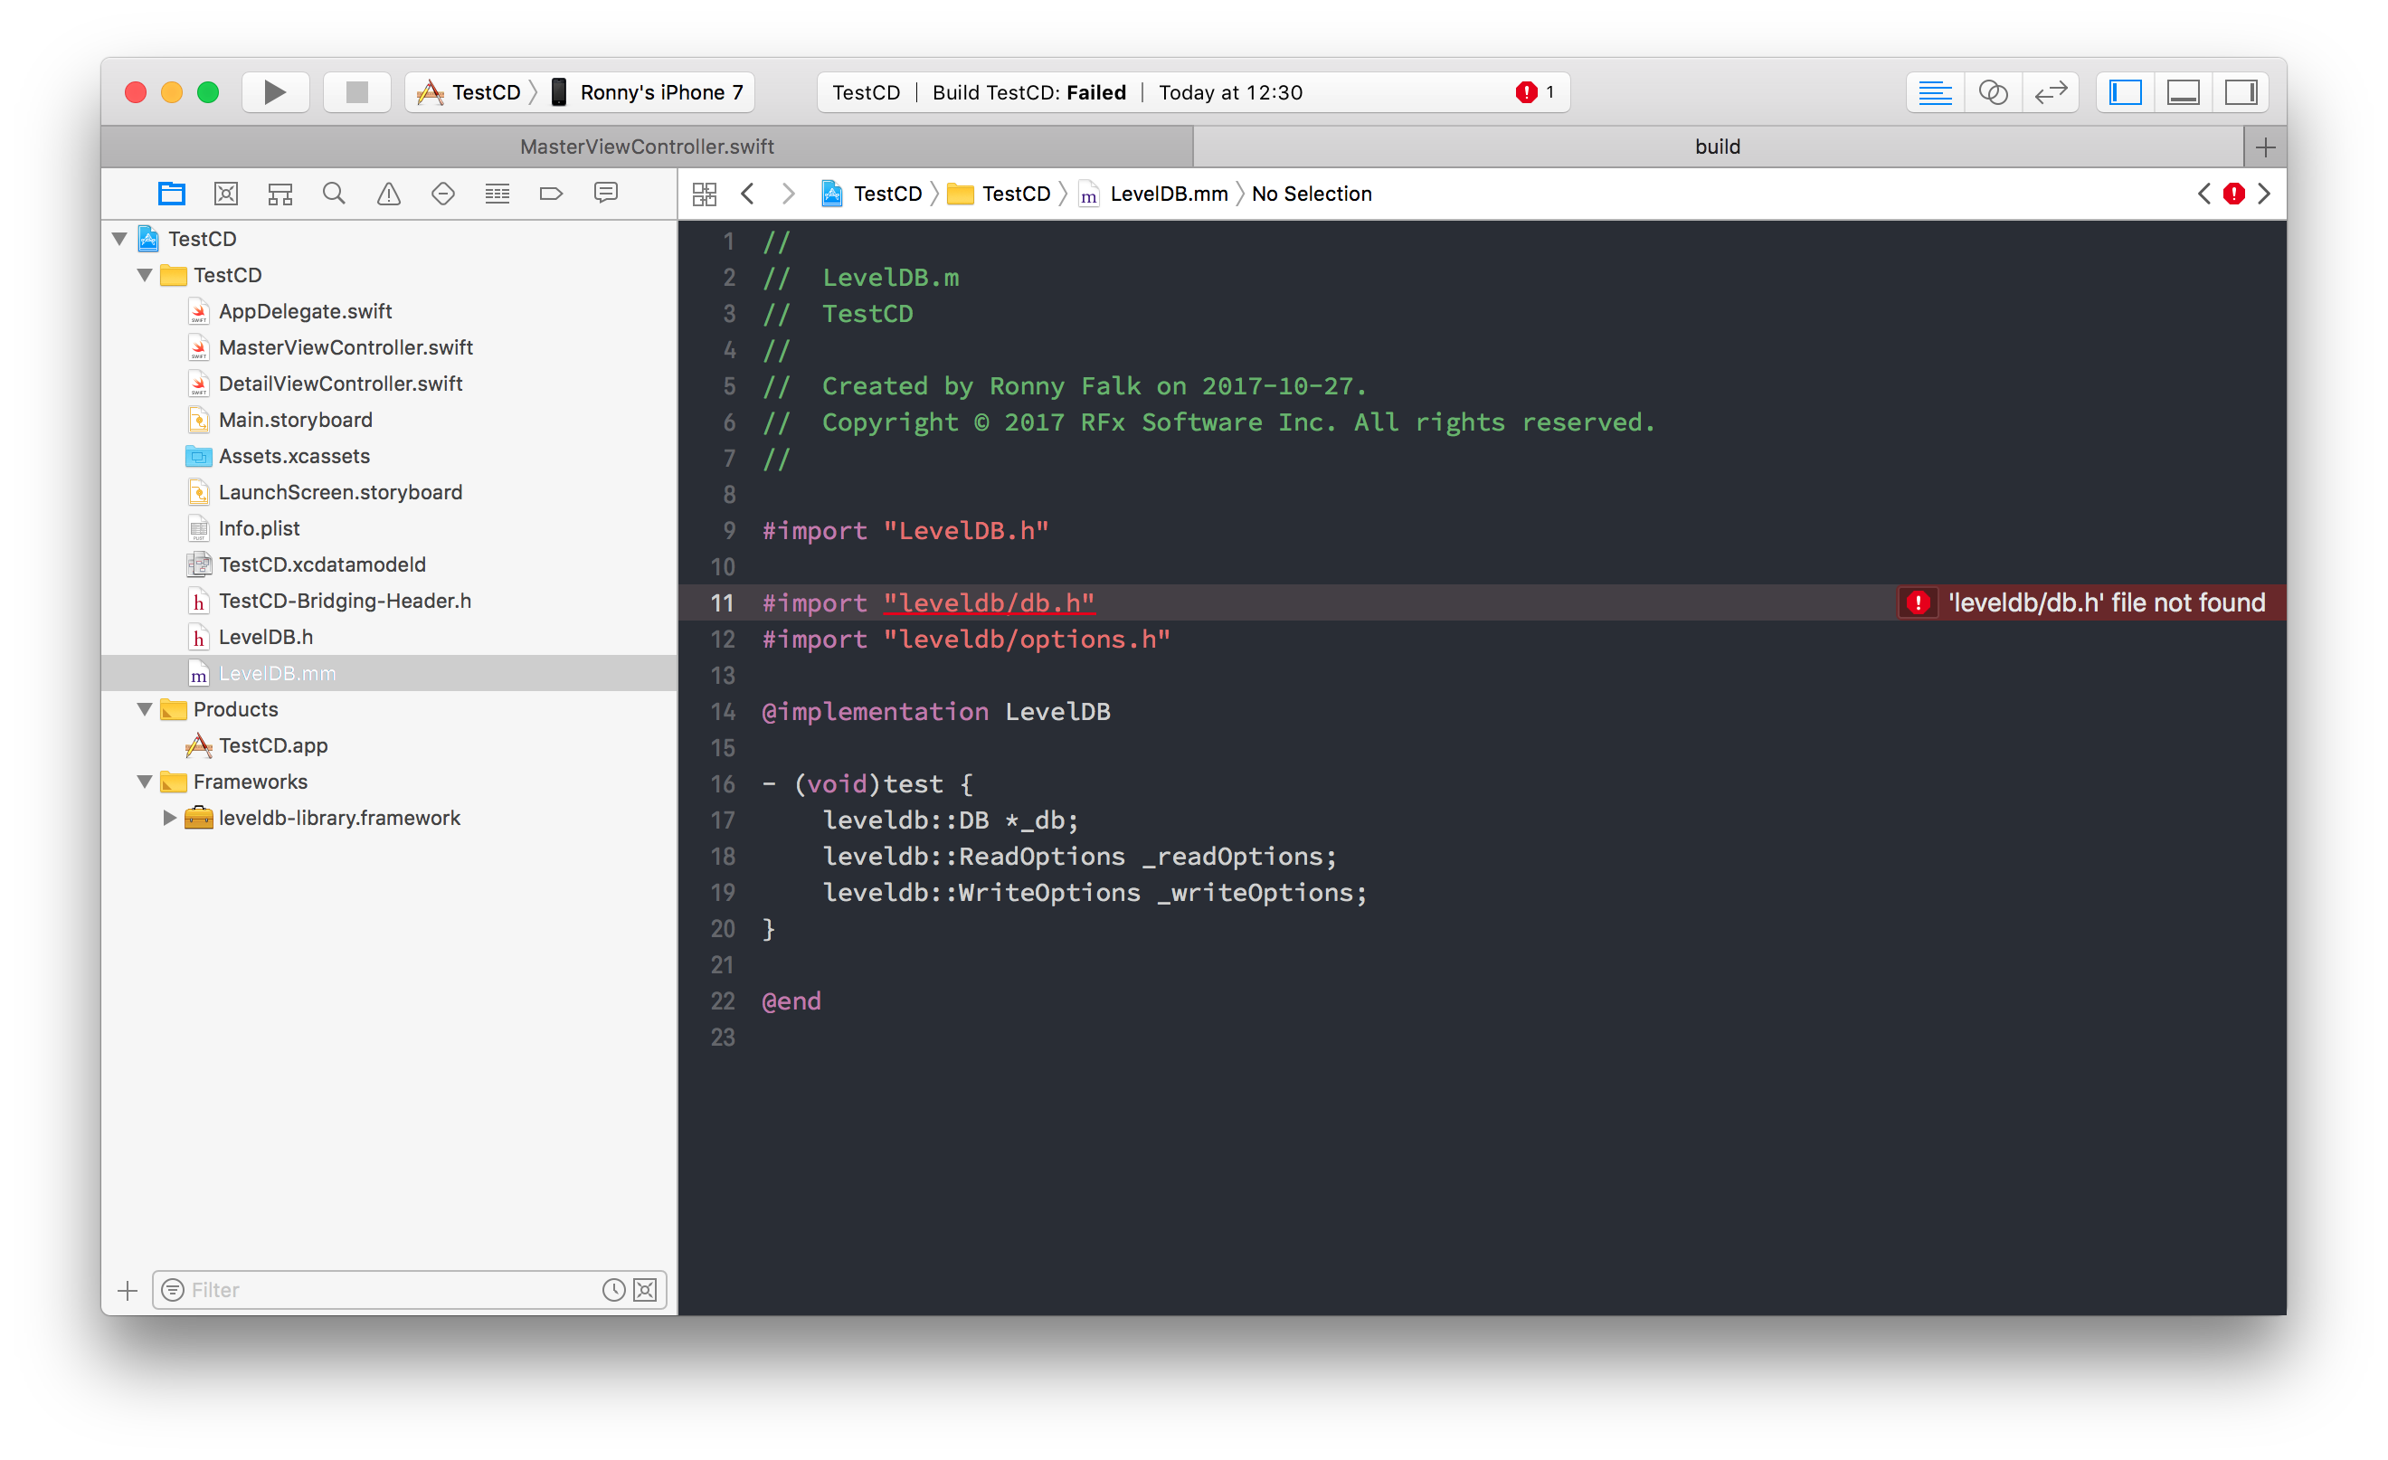Click the 'leveldb/db.h' file not found error

[x=2105, y=603]
